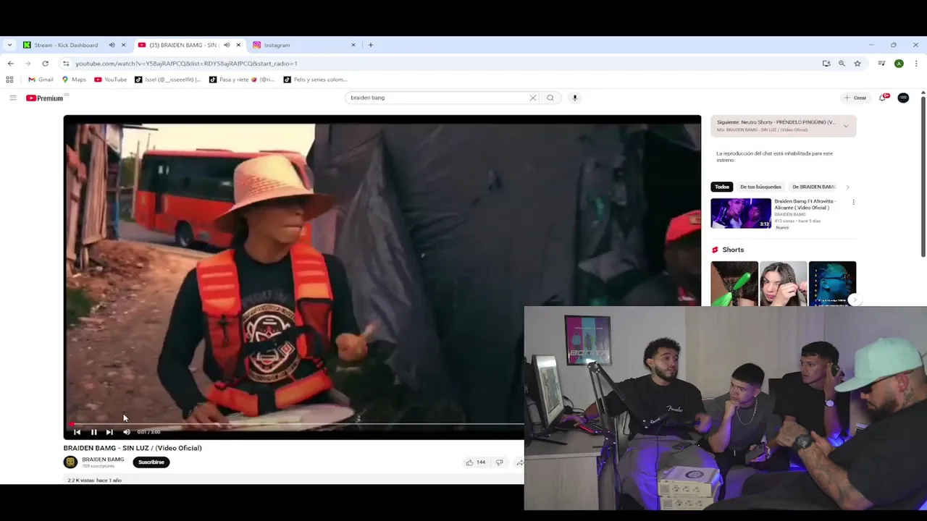Open the Chrome profile avatar A
This screenshot has width=927, height=521.
click(899, 64)
